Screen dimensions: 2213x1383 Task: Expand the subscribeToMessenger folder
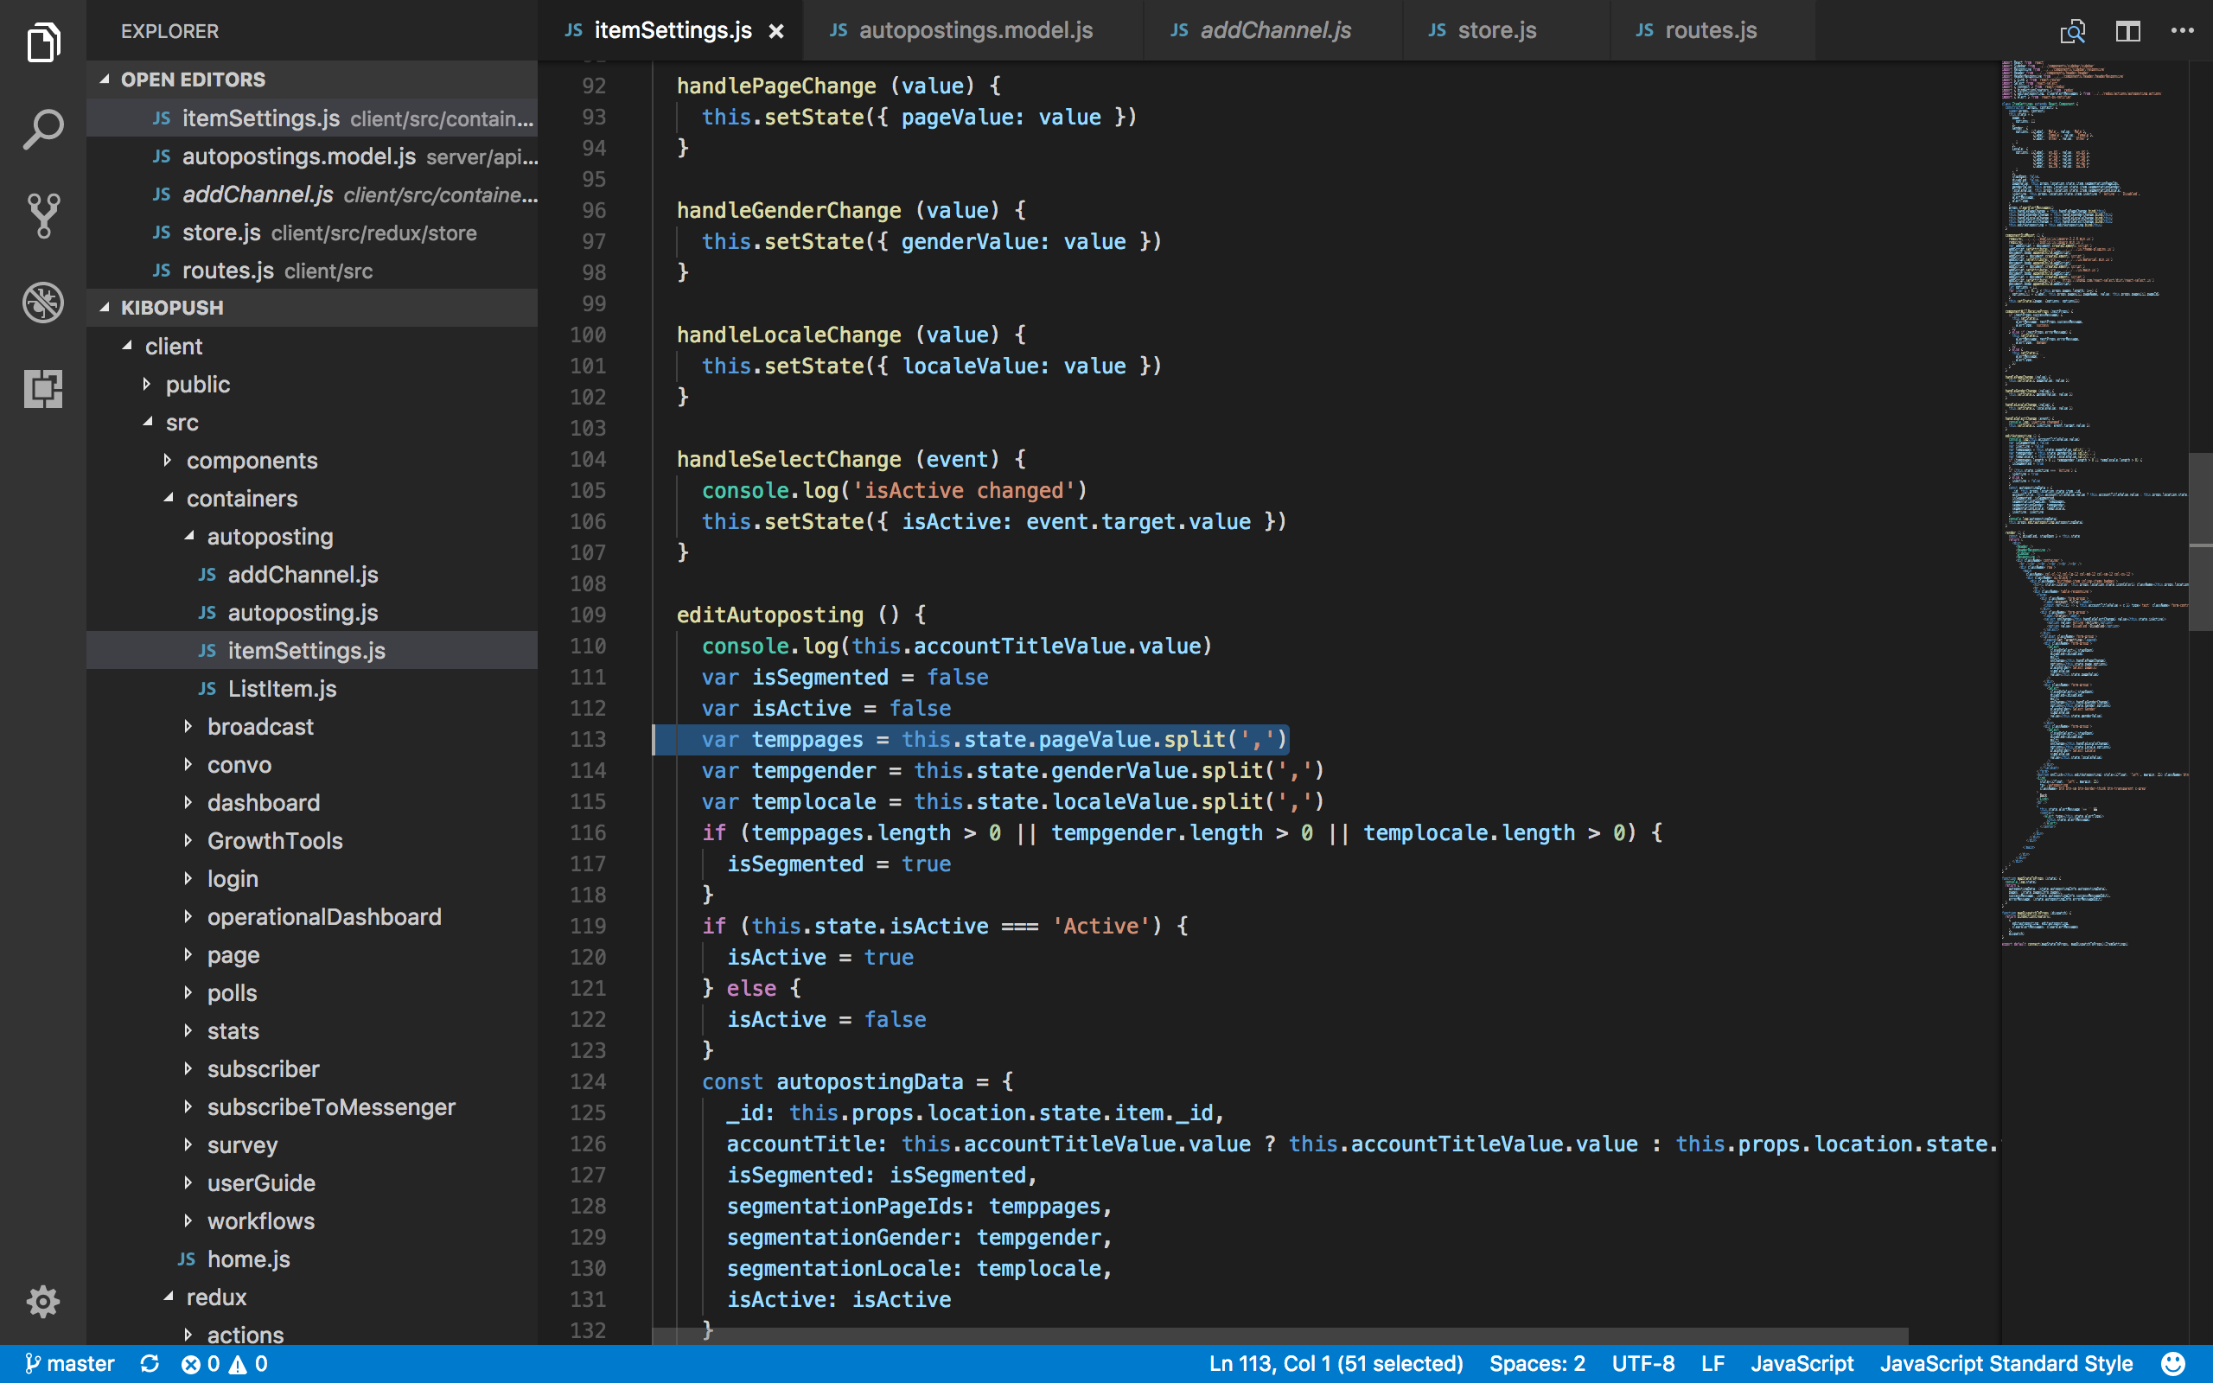312,1106
